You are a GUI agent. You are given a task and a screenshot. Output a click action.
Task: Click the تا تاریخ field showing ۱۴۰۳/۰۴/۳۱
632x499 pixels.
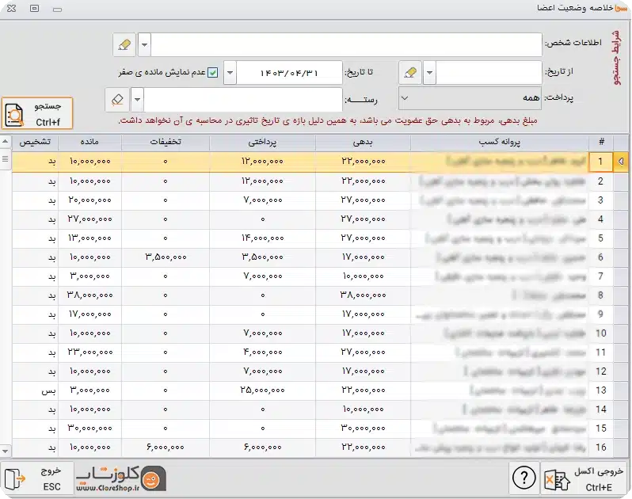(x=289, y=73)
